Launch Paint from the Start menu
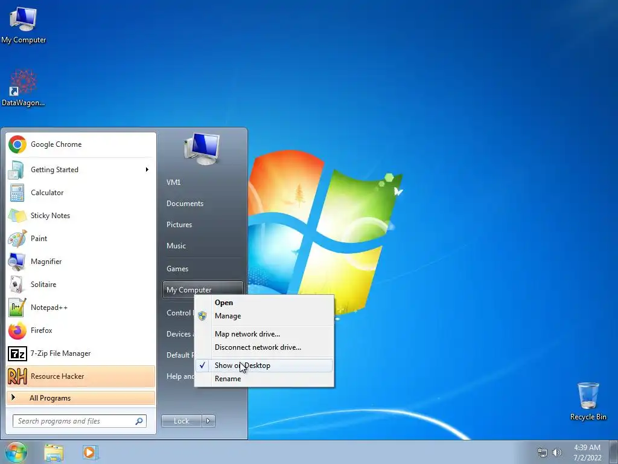The width and height of the screenshot is (618, 464). [x=81, y=238]
